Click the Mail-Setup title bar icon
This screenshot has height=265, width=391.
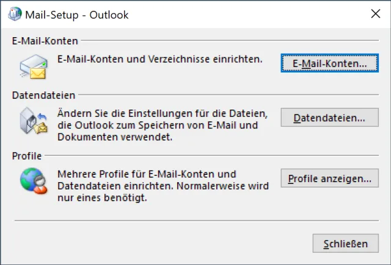tap(14, 14)
